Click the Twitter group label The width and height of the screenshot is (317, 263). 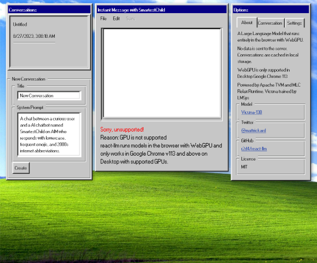coord(247,122)
